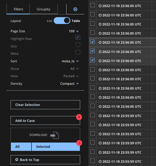Click the first 23:55:59 UTC timestamp
This screenshot has width=156, height=166.
[x=122, y=116]
